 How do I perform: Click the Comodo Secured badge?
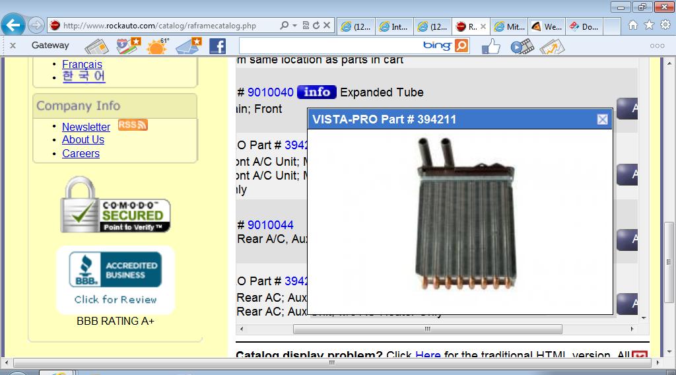coord(116,205)
